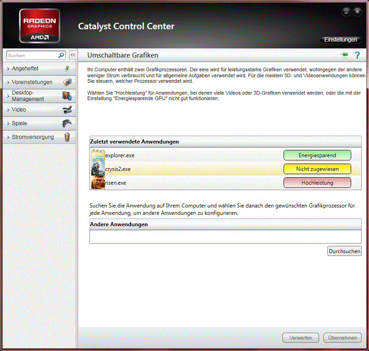Select the risen.exe row text

[x=116, y=183]
